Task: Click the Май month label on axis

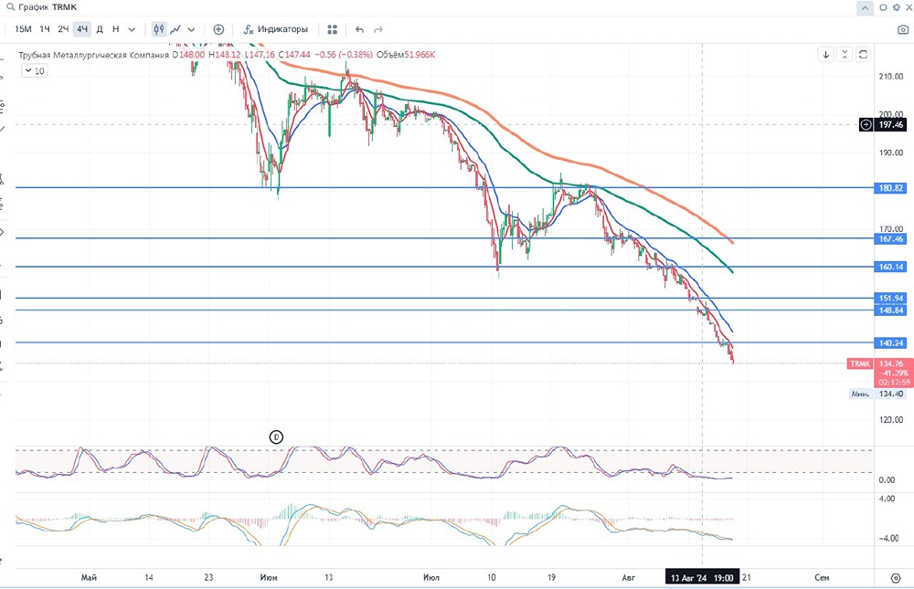Action: click(89, 578)
